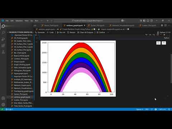Open Hypergraph.ipynb in Explorer
This screenshot has width=172, height=129.
pos(21,73)
